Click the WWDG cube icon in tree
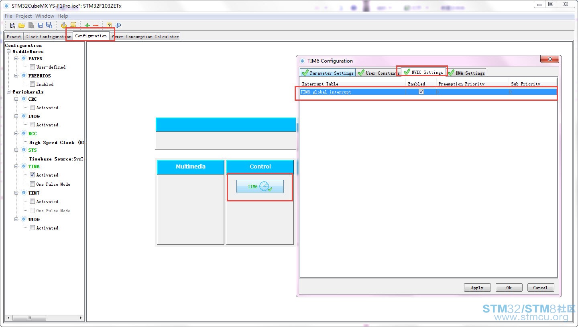 [24, 219]
